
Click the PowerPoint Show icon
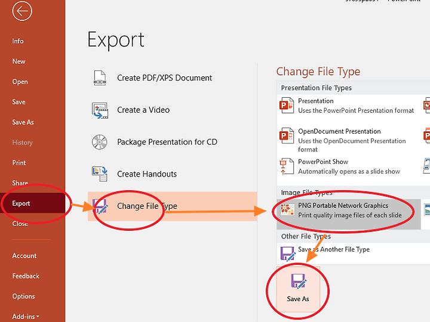287,166
